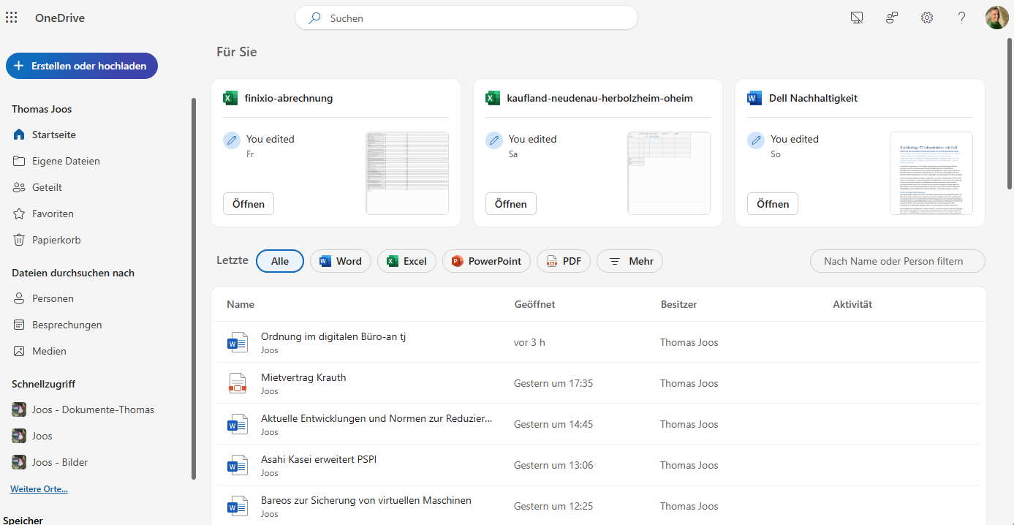
Task: Open the app launcher waffle icon
Action: [x=12, y=18]
